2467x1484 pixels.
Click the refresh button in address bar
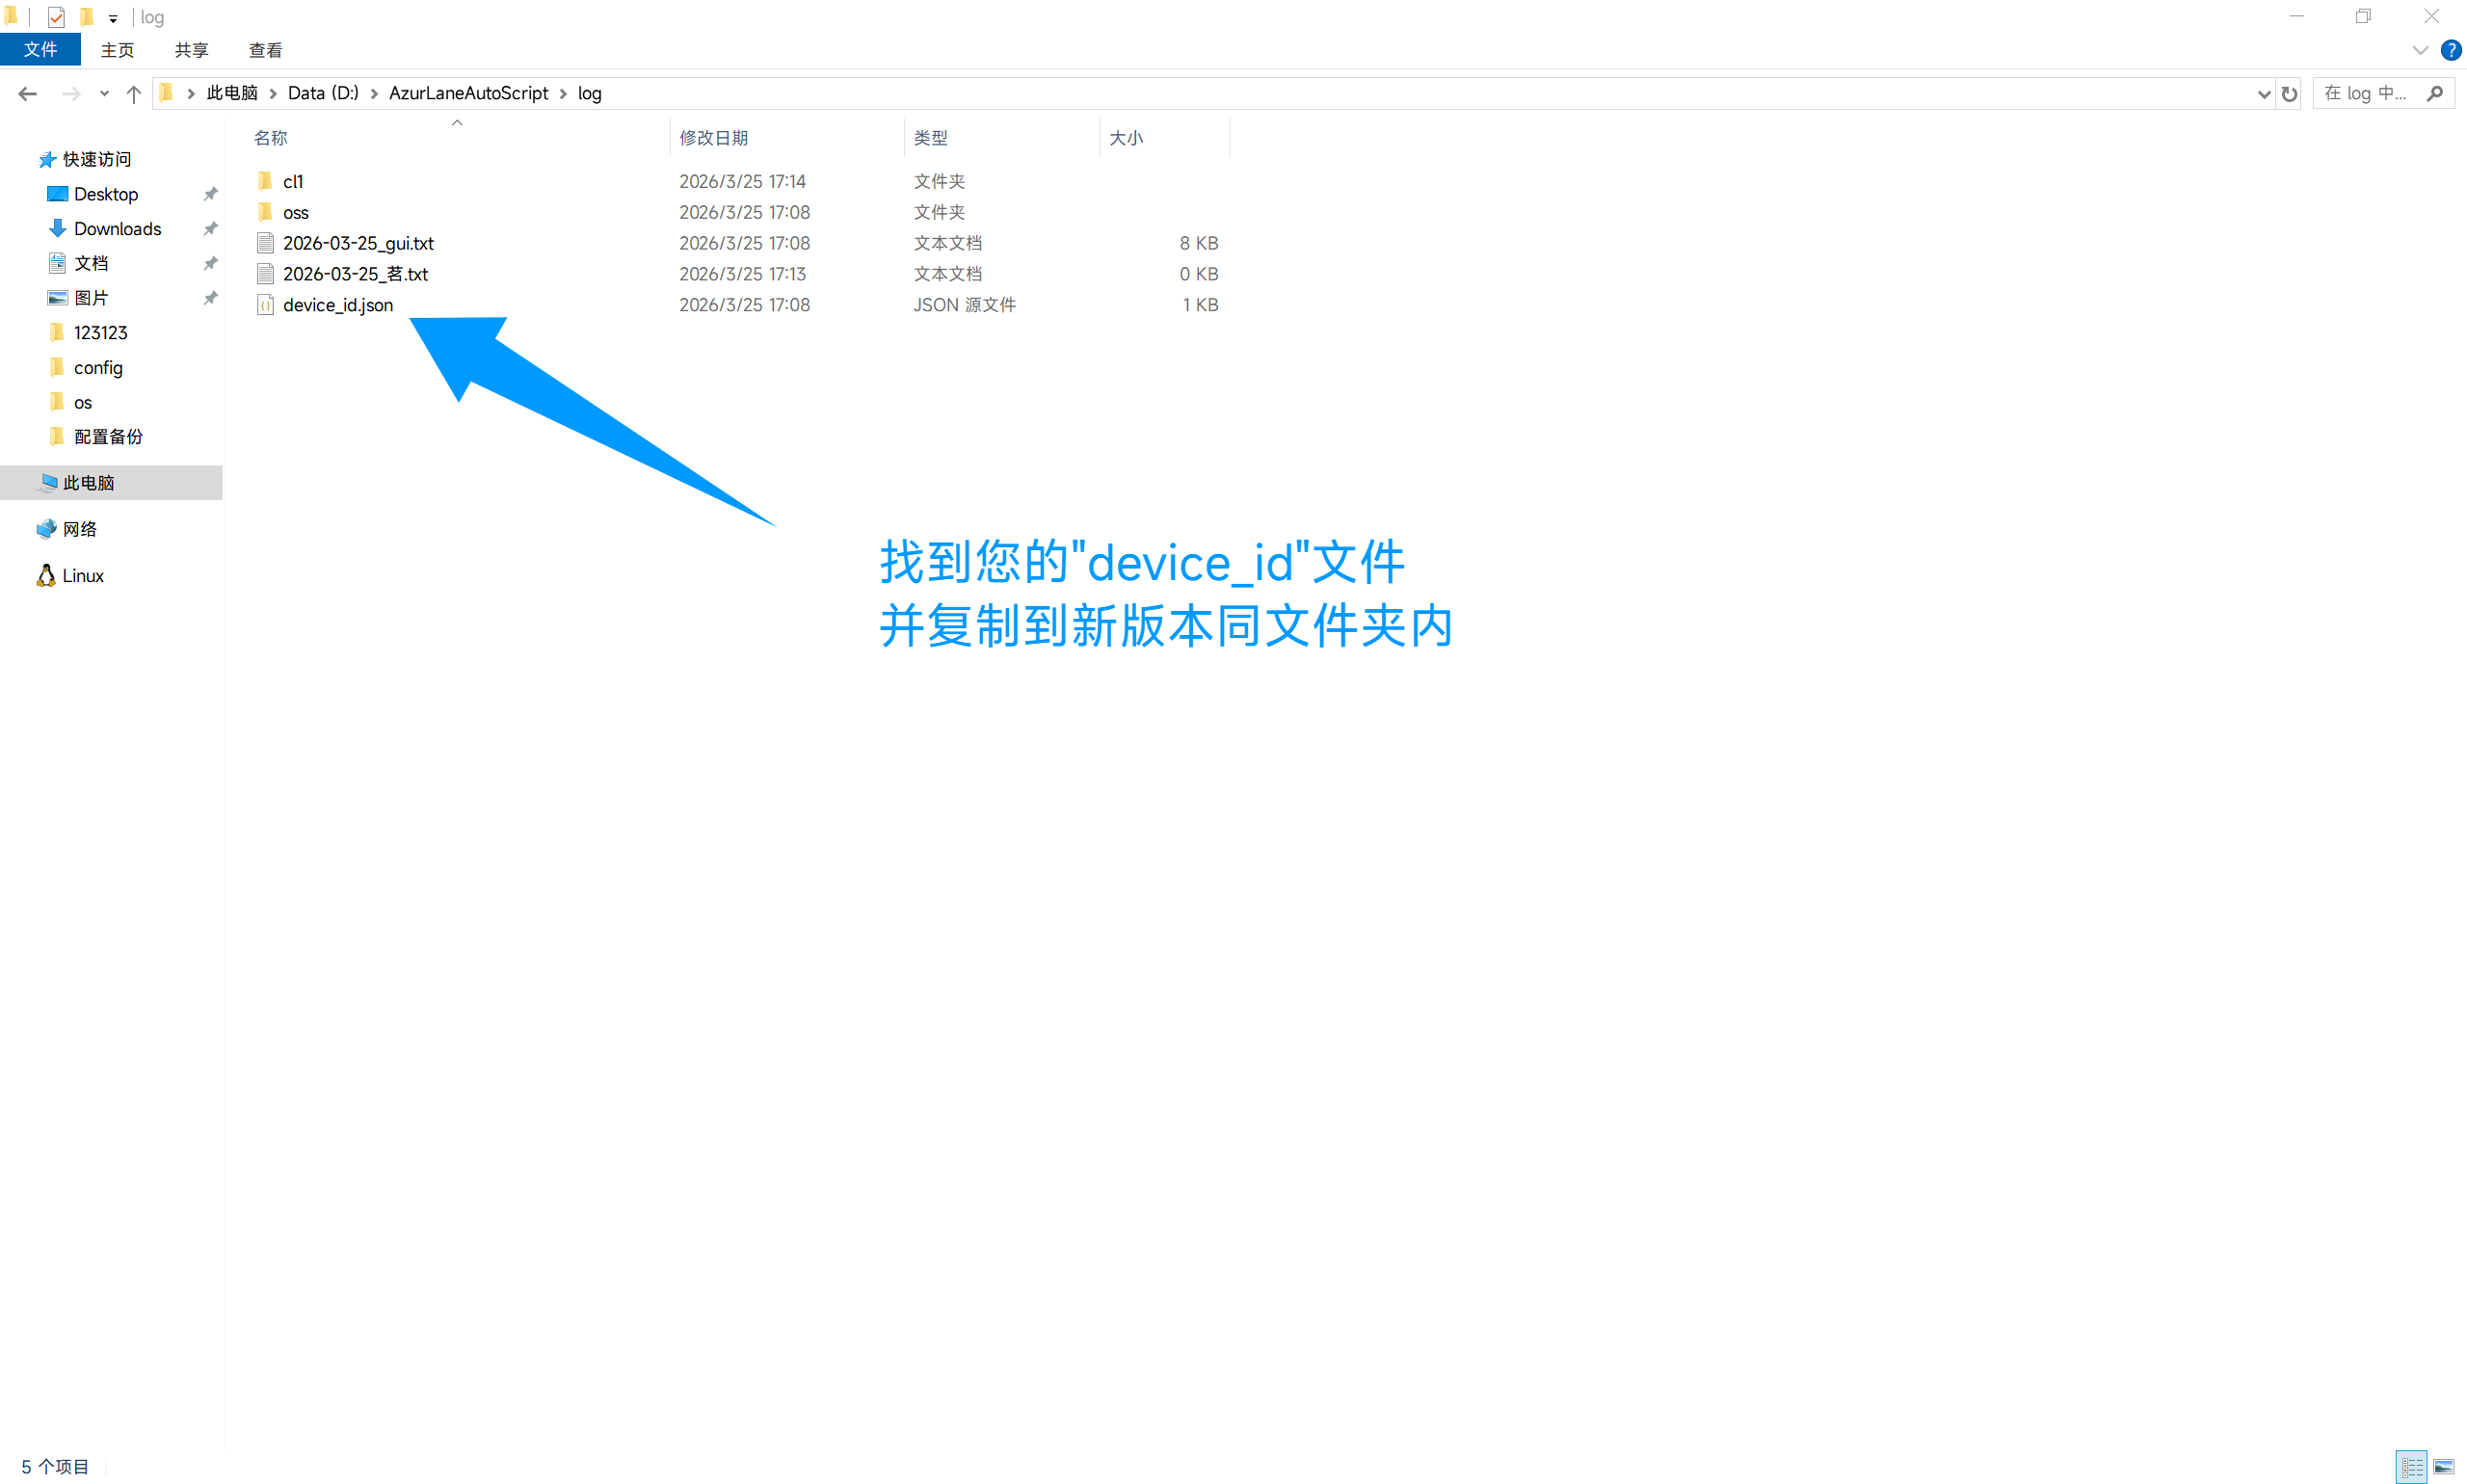2288,93
